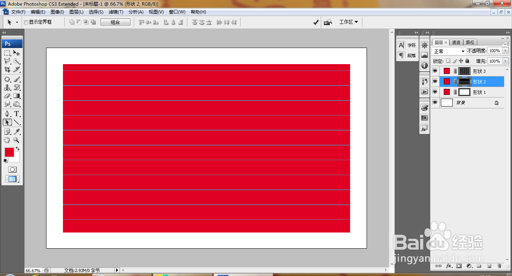Hide the 形状 2 layer
This screenshot has height=276, width=512.
click(x=435, y=81)
